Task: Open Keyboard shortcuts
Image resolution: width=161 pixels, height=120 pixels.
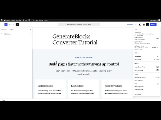Action: 146,78
